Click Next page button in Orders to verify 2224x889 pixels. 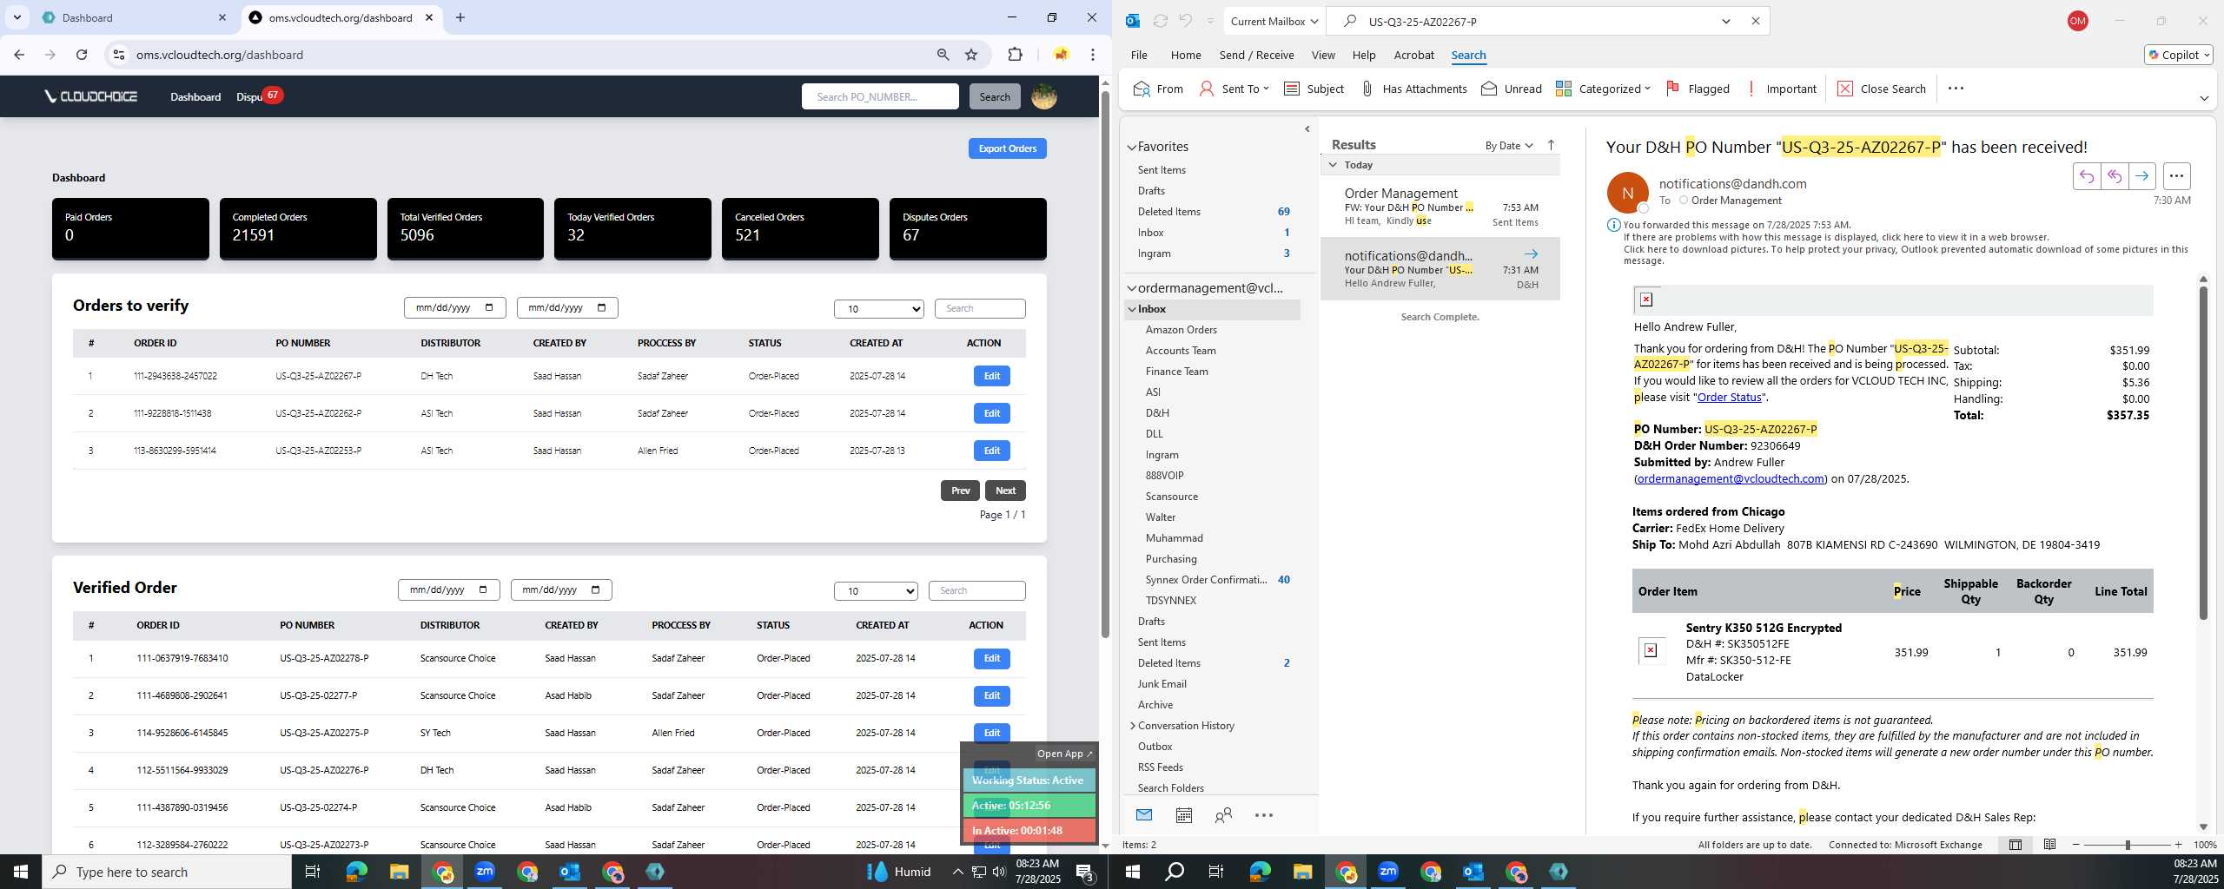coord(1005,491)
